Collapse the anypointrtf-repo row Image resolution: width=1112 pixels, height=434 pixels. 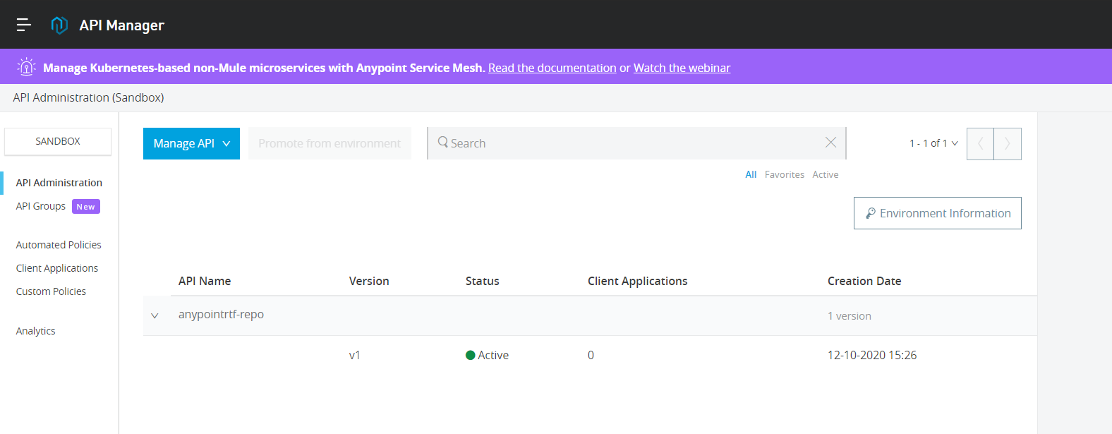(x=155, y=315)
